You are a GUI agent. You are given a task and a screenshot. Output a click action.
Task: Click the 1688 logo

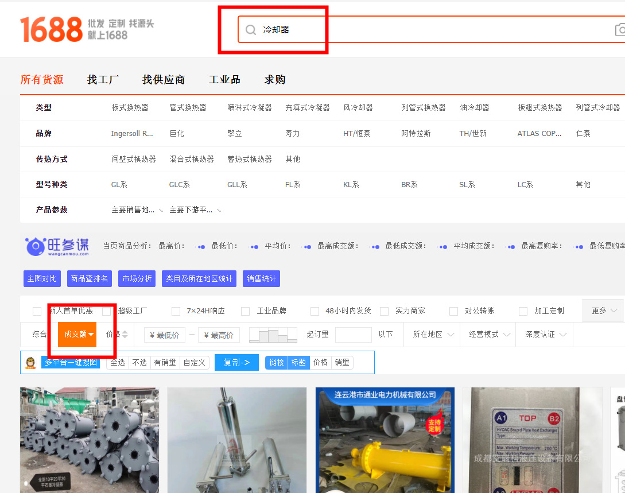51,29
